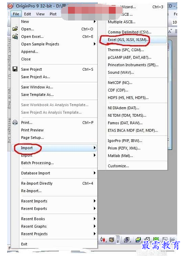Expand Recent Graphs submenu arrow
Viewport: 183px width, 256px height.
[95, 226]
